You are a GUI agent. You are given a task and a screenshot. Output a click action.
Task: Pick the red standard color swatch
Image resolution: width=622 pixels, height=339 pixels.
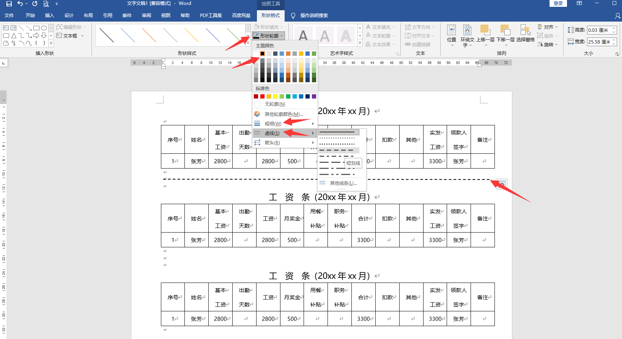(262, 96)
